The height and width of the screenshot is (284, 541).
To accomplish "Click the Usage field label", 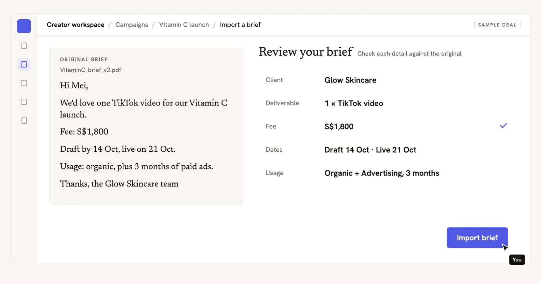I will coord(274,173).
